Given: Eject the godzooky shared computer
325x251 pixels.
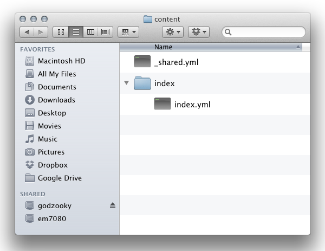Looking at the screenshot, I should (113, 205).
